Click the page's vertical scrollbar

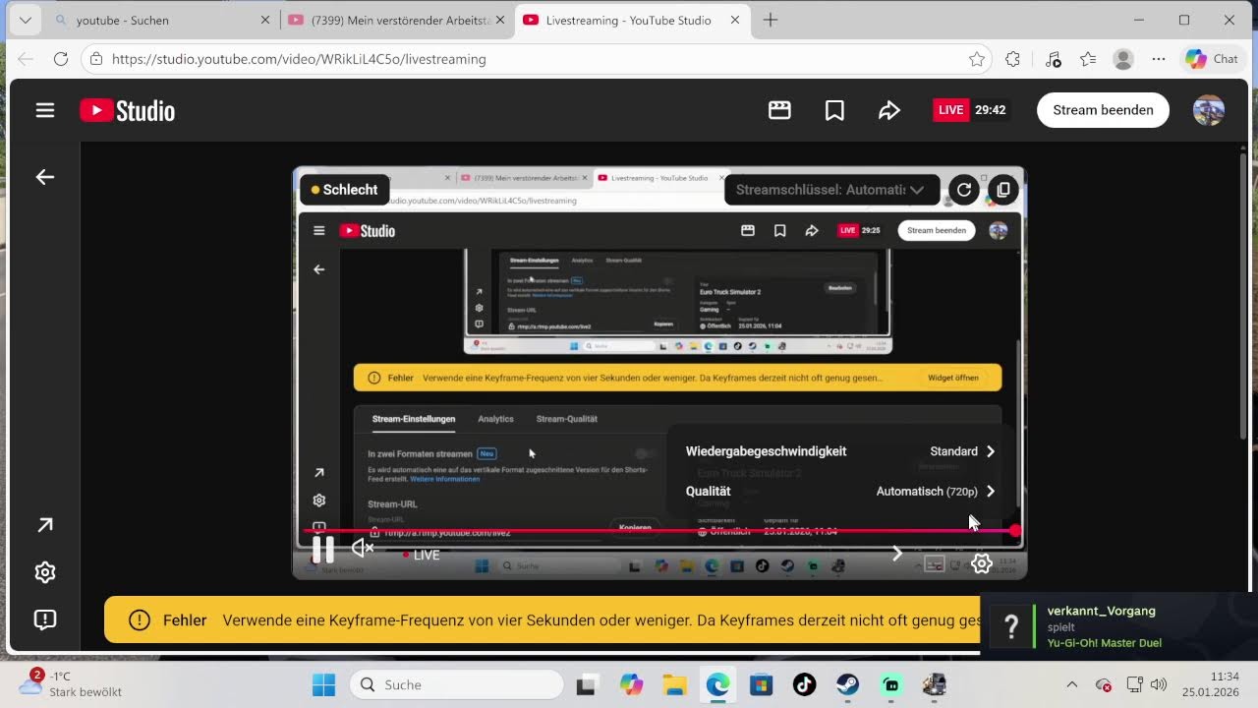coord(1243,295)
